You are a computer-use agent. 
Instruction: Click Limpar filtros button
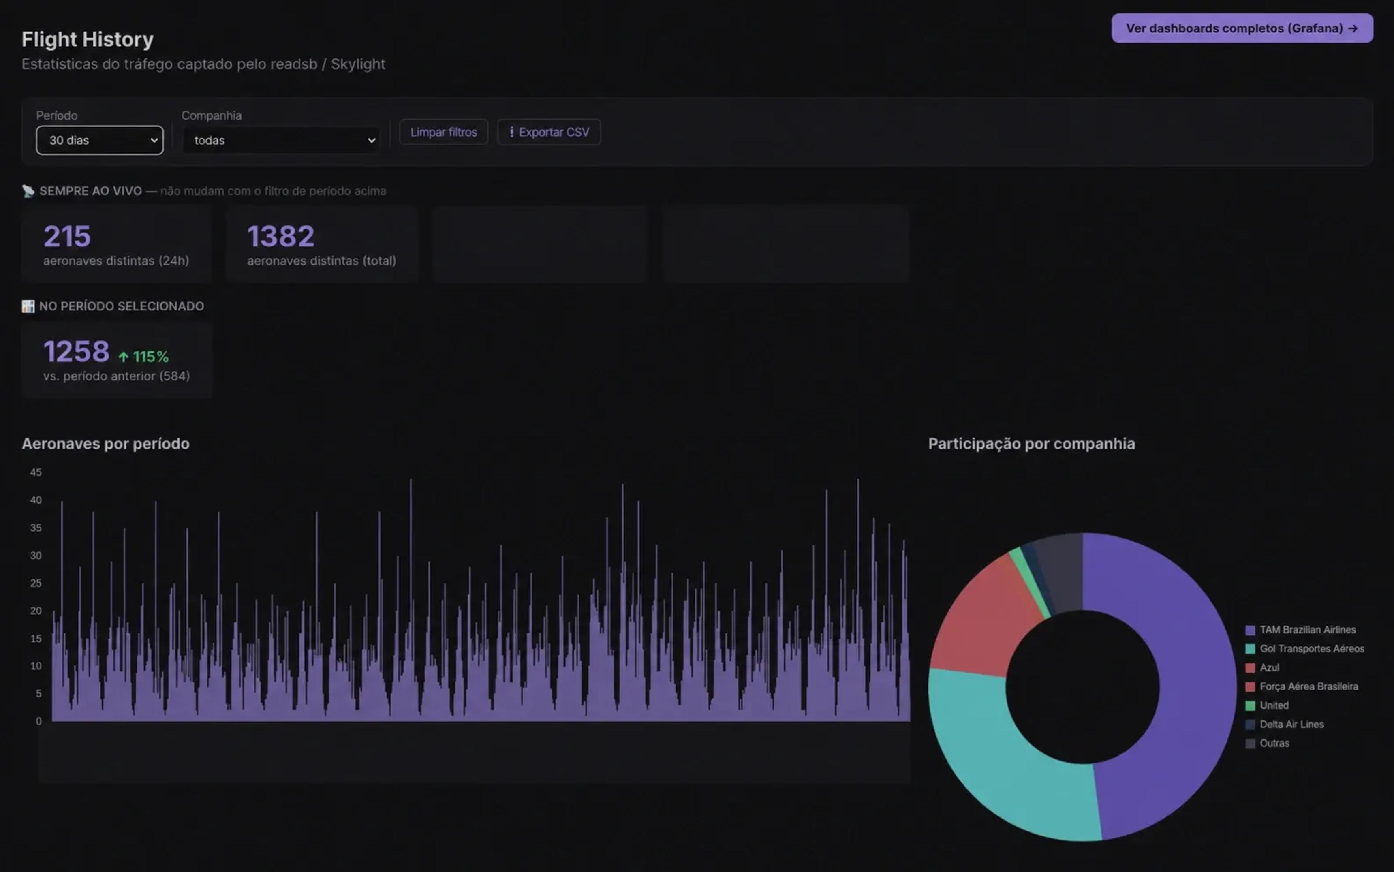click(443, 132)
